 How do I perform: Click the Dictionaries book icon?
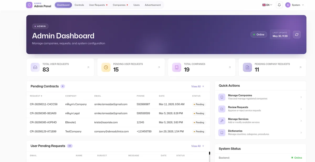click(222, 132)
